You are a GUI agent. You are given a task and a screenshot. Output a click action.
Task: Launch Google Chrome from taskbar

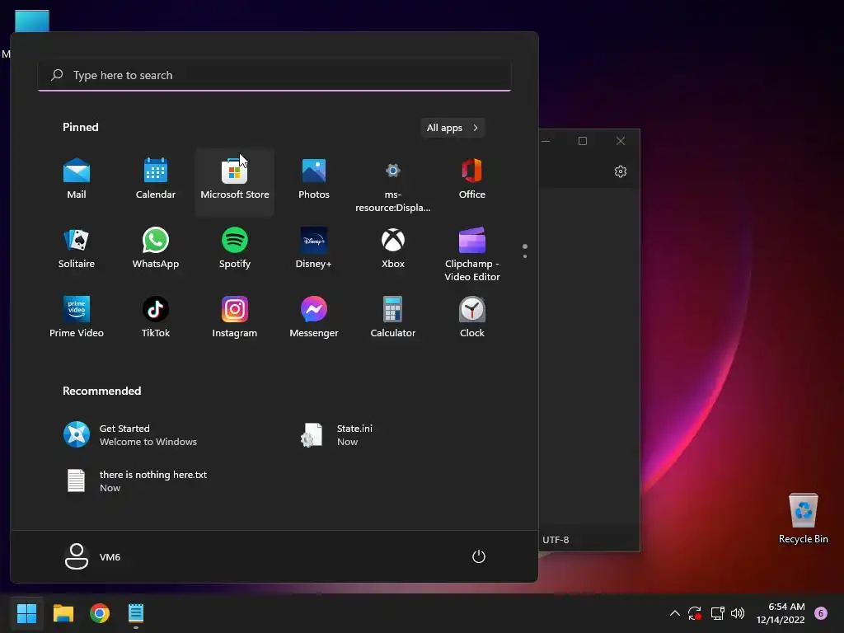click(x=100, y=613)
